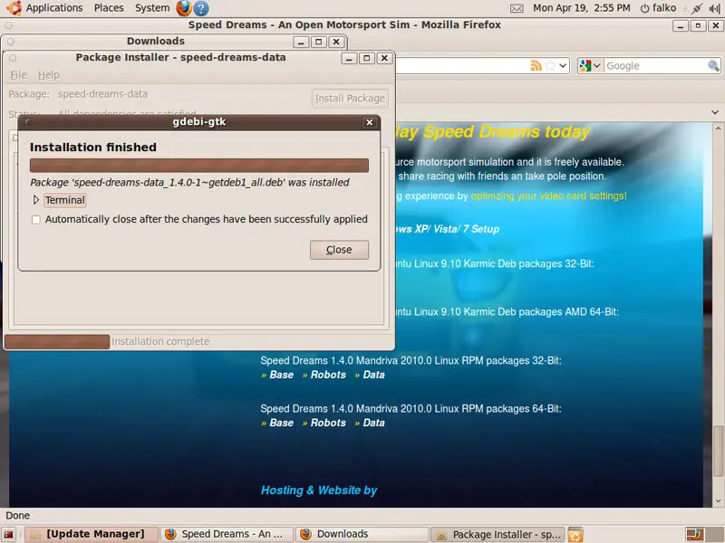Open the window menu circle of the Downloads window
The image size is (725, 543).
click(11, 42)
